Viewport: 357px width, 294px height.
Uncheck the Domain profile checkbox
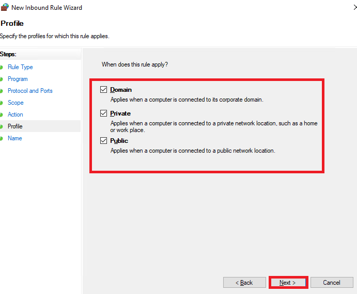click(x=104, y=90)
